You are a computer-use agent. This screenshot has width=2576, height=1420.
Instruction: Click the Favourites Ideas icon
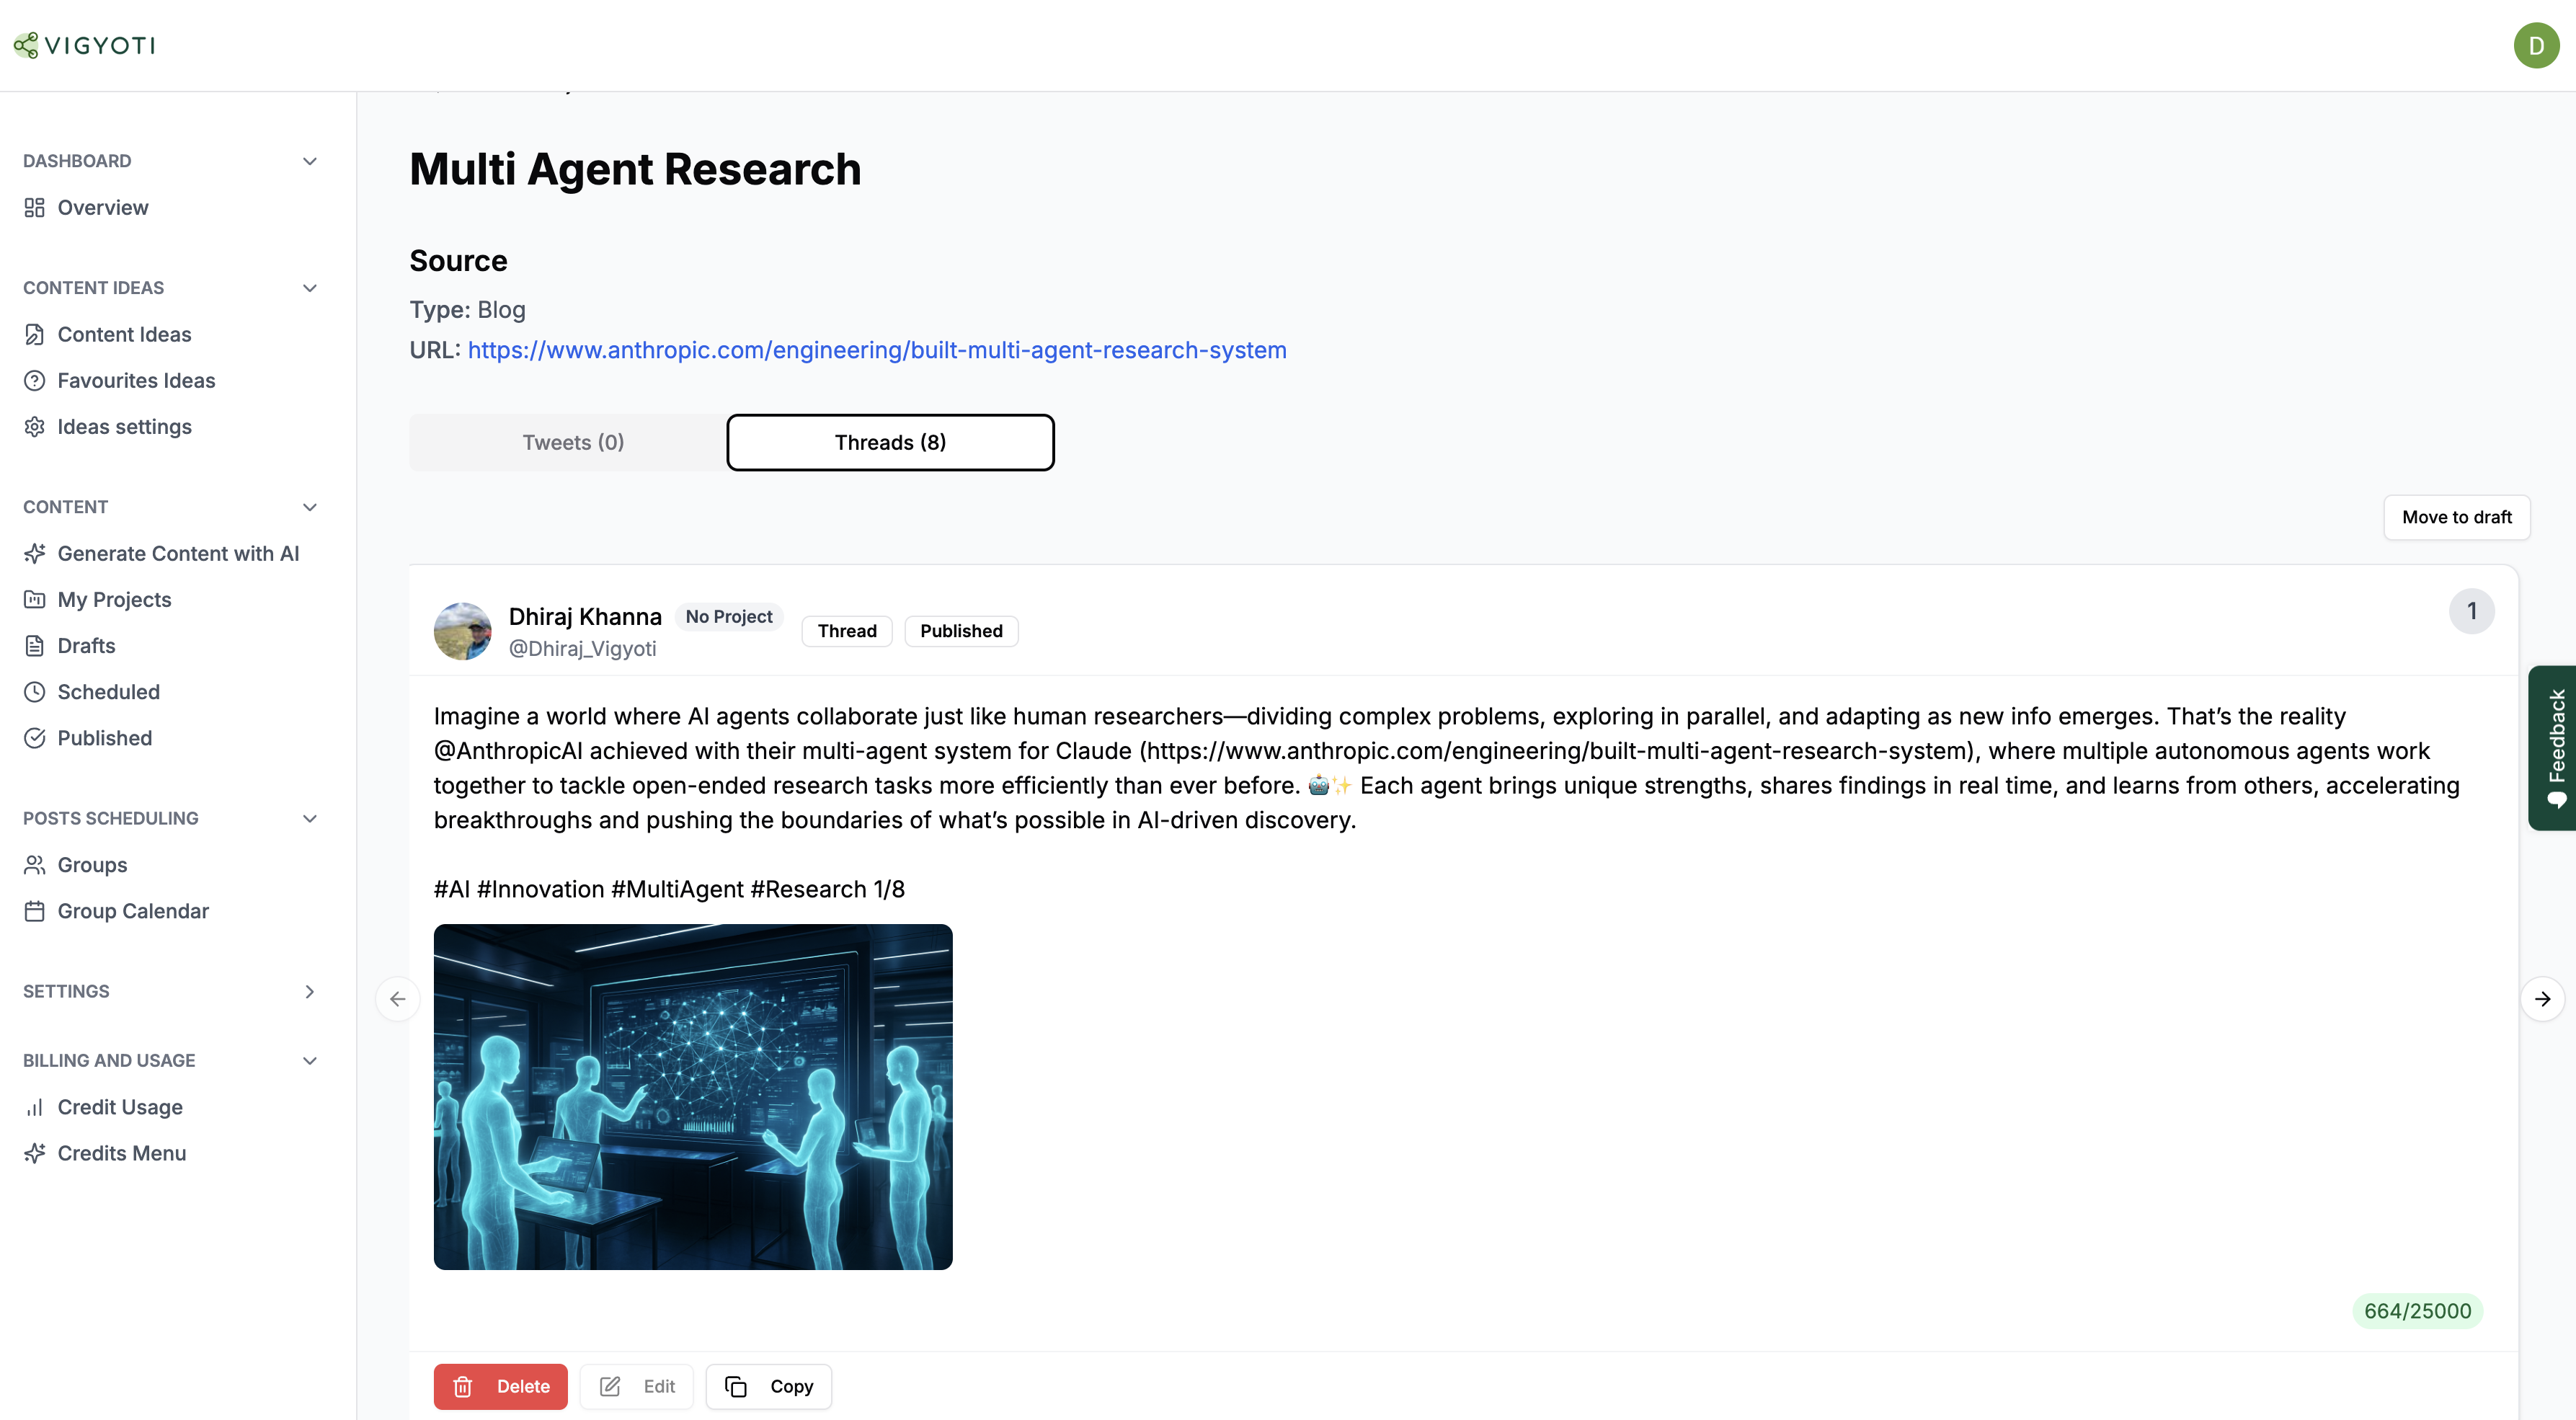(x=35, y=381)
